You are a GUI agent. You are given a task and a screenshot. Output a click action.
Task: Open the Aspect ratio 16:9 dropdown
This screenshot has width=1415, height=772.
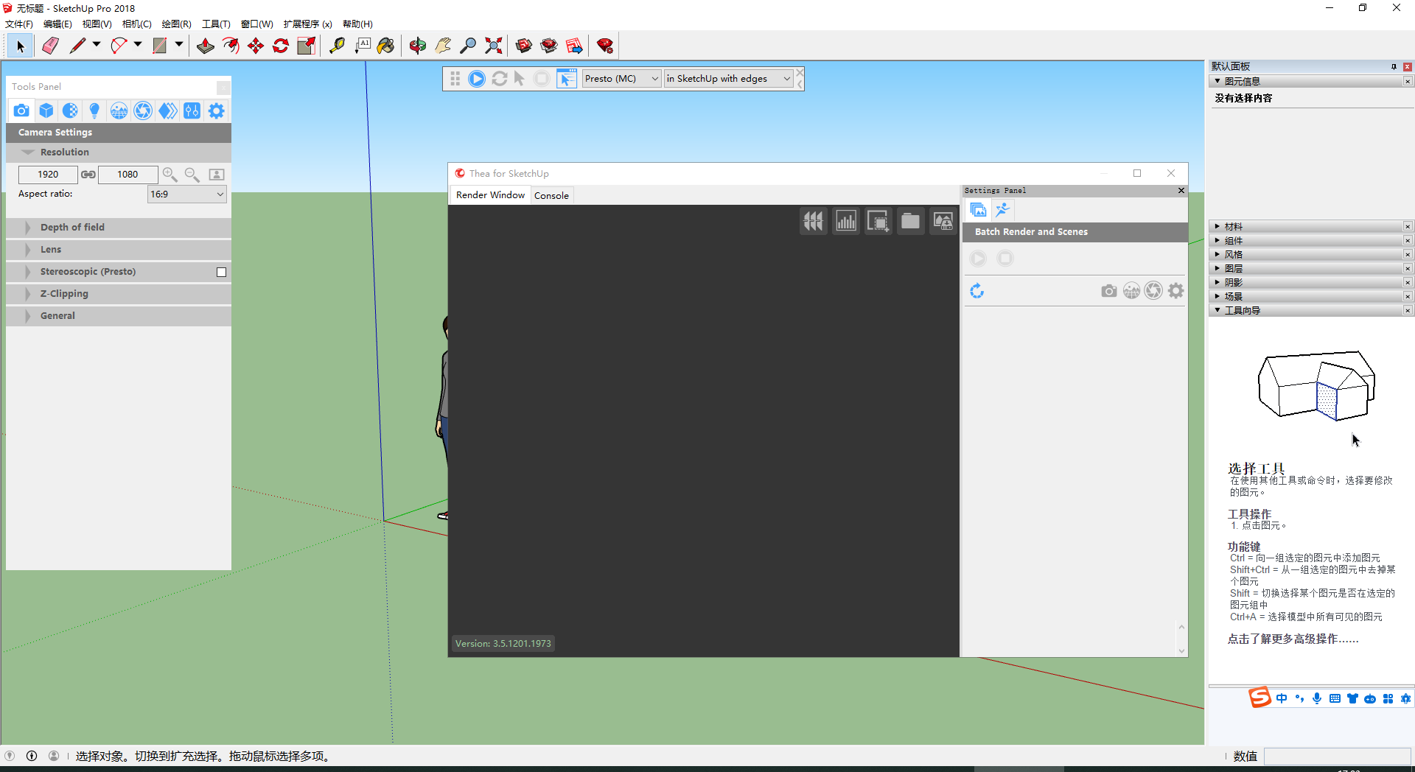pyautogui.click(x=186, y=194)
